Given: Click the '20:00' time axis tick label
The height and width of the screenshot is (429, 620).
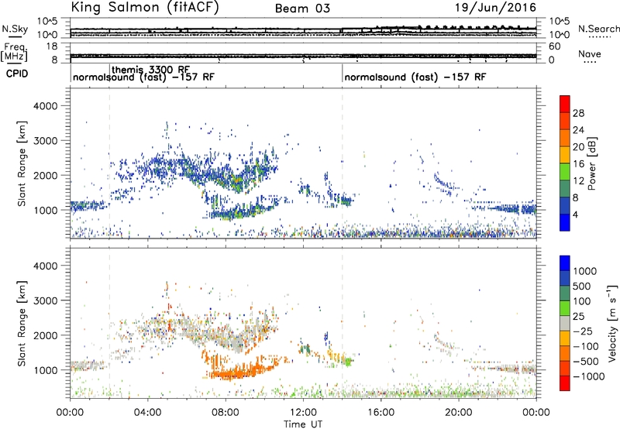Looking at the screenshot, I should tap(459, 413).
